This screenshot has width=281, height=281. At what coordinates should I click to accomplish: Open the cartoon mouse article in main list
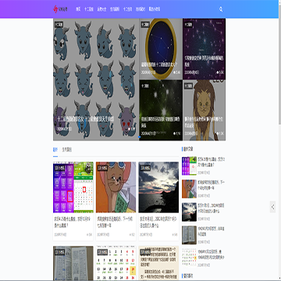point(116,187)
